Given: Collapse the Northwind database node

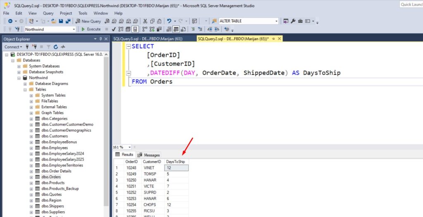Looking at the screenshot, I should pyautogui.click(x=19, y=78).
